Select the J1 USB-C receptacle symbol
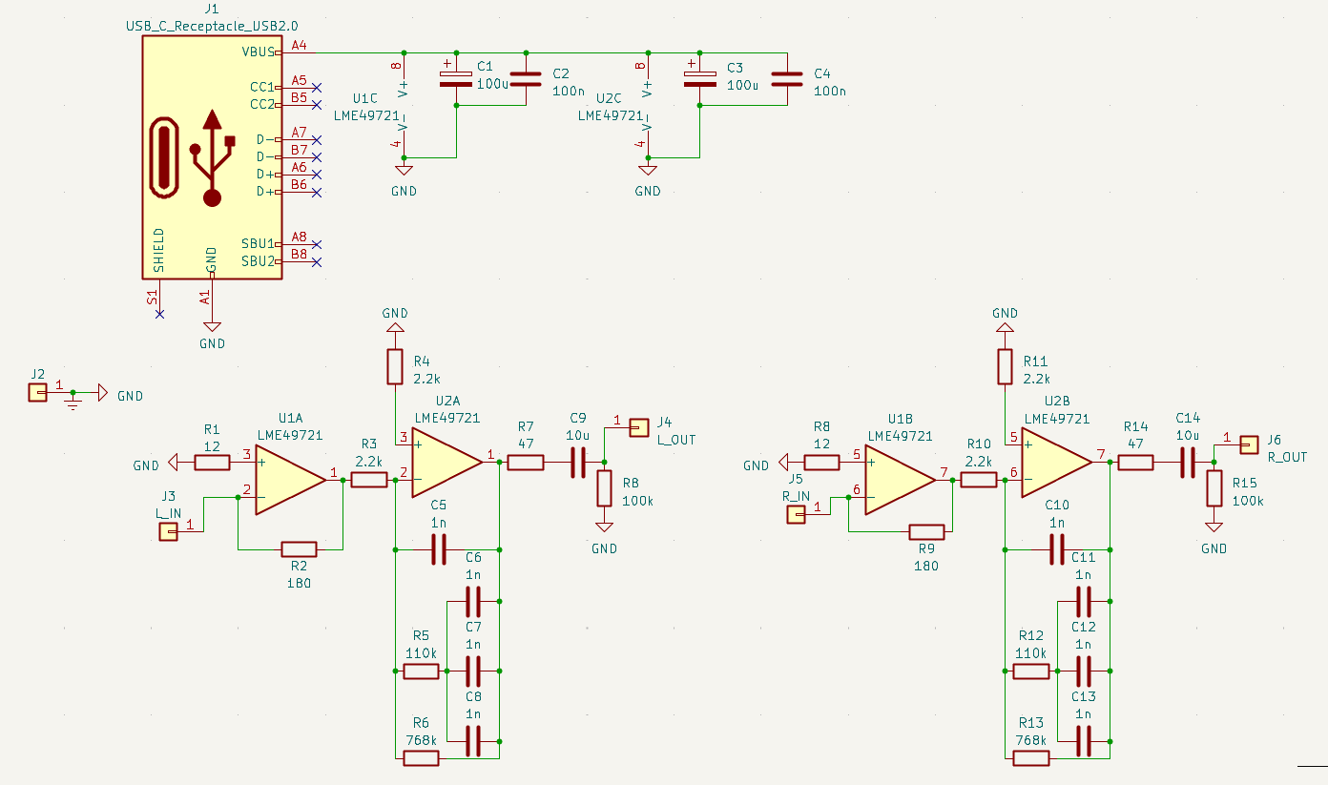 tap(212, 157)
